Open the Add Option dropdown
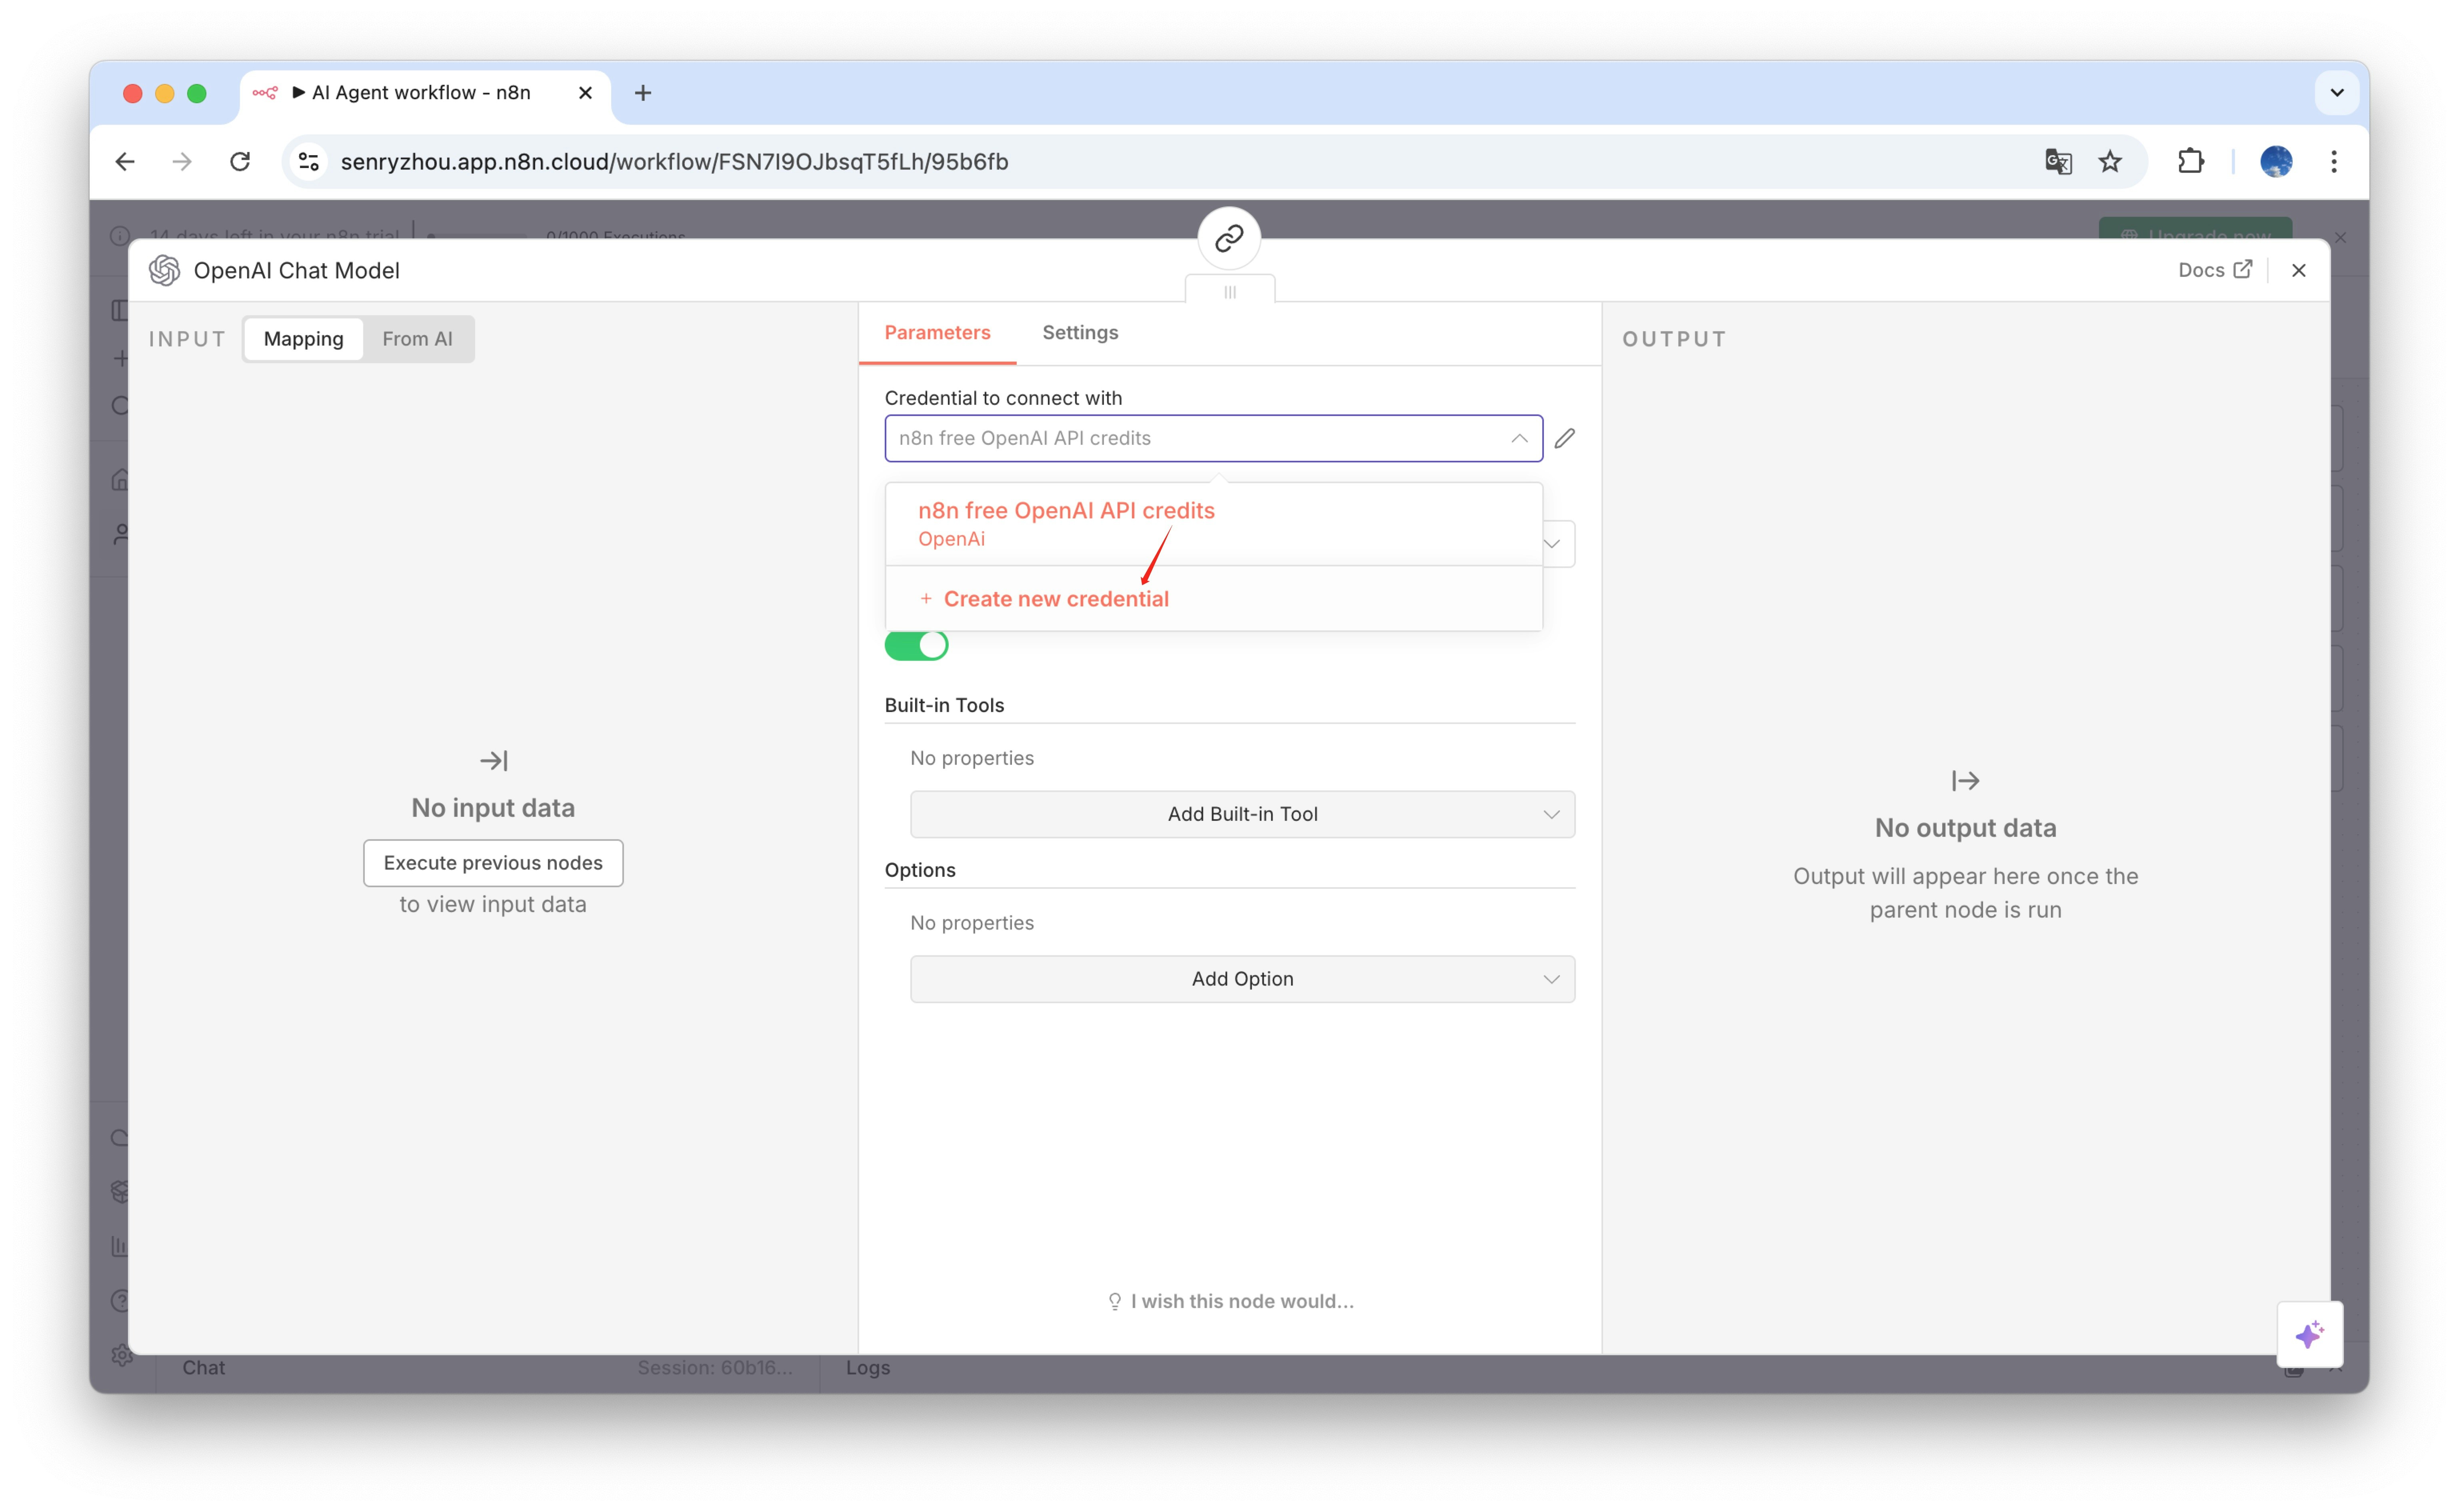This screenshot has height=1512, width=2459. (x=1241, y=979)
